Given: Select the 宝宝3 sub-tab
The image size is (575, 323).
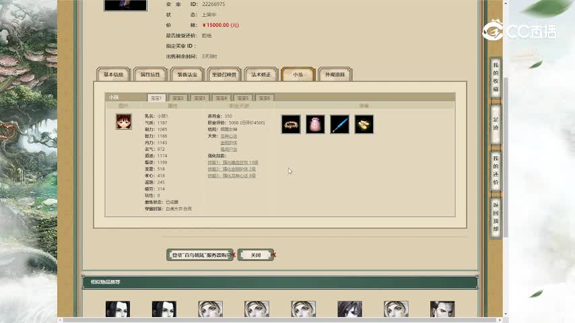Looking at the screenshot, I should coord(200,98).
